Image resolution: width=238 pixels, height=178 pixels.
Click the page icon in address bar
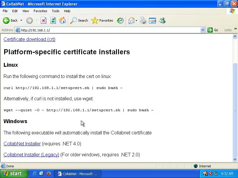18,30
